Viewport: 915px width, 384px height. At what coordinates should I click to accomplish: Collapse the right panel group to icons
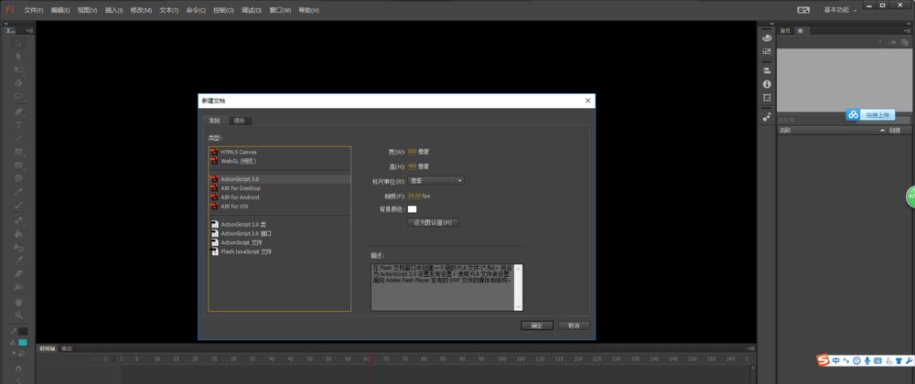(x=908, y=23)
